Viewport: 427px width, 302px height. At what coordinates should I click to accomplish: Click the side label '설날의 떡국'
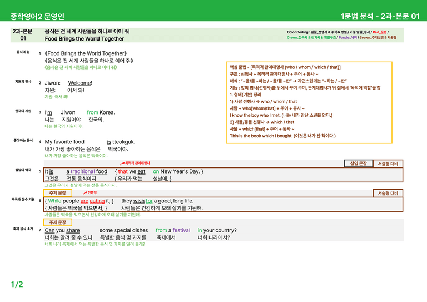pos(23,170)
